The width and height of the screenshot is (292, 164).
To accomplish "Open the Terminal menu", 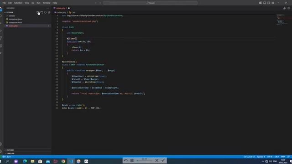I will pyautogui.click(x=47, y=3).
